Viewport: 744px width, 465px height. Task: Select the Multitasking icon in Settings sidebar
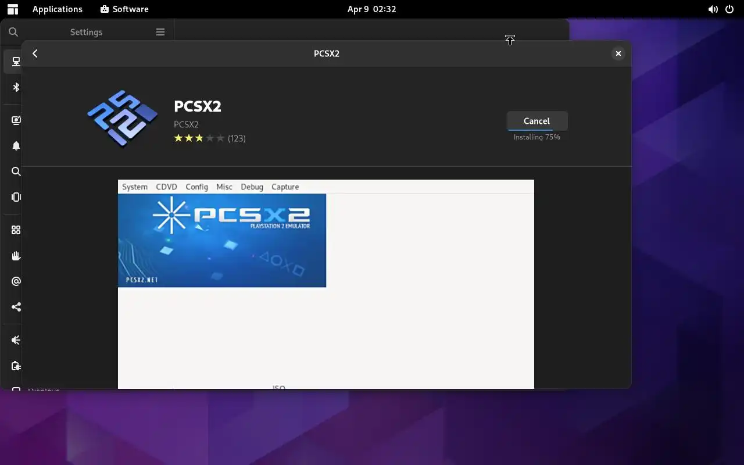[16, 197]
